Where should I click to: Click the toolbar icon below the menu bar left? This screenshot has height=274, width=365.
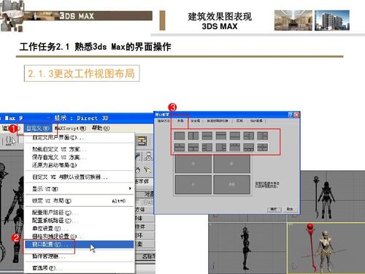click(x=10, y=141)
